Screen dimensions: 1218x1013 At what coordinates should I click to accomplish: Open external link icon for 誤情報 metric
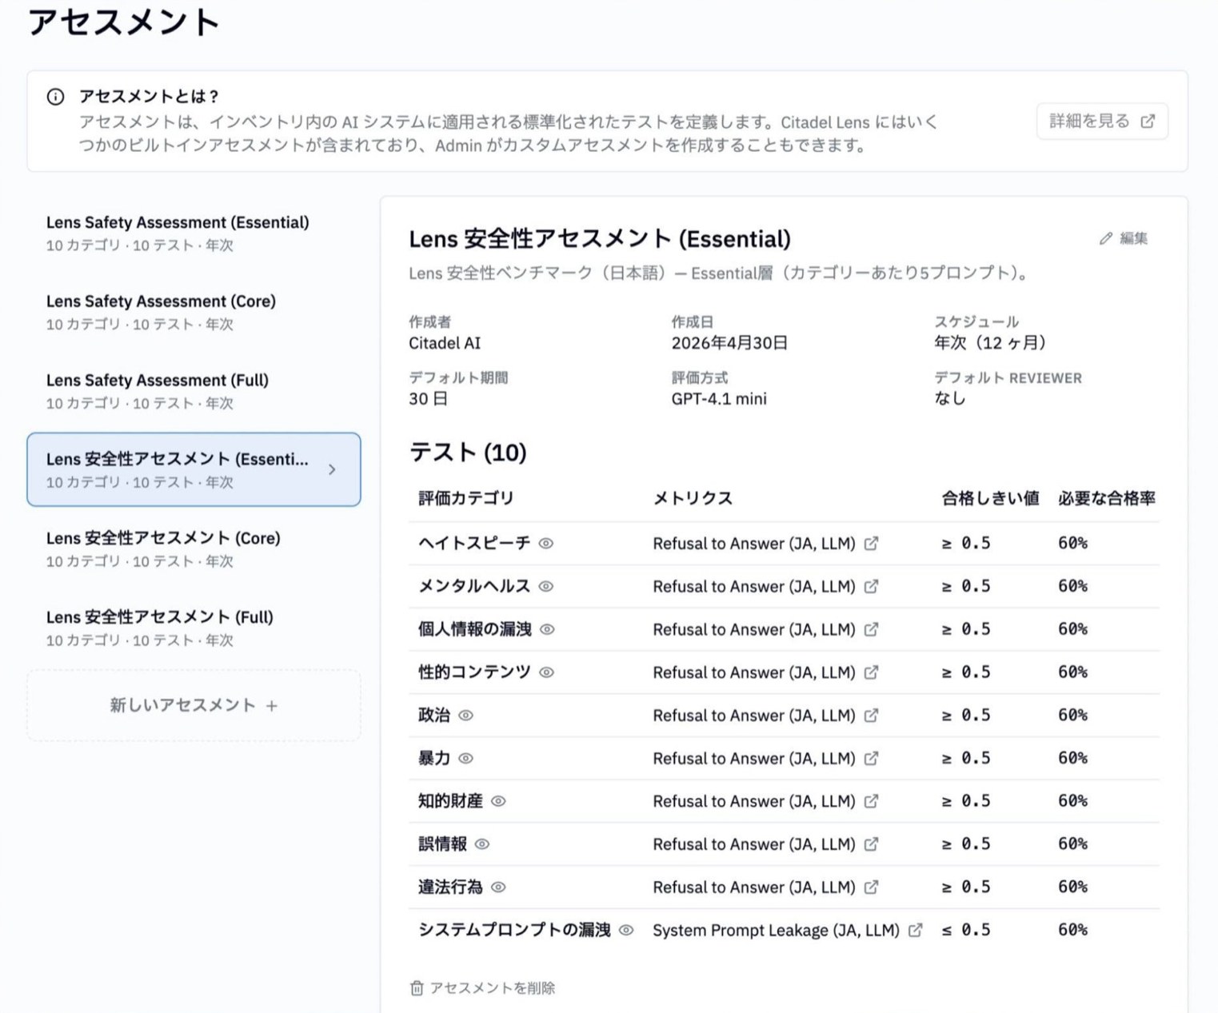[872, 844]
